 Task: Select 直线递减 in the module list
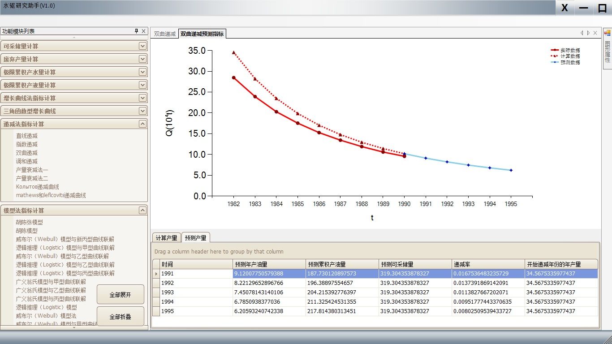pyautogui.click(x=27, y=136)
